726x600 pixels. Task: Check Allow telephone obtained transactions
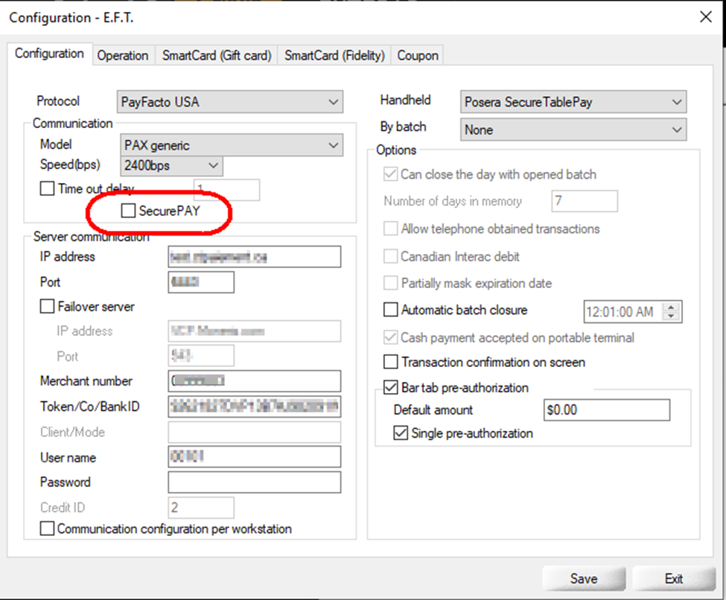[391, 229]
